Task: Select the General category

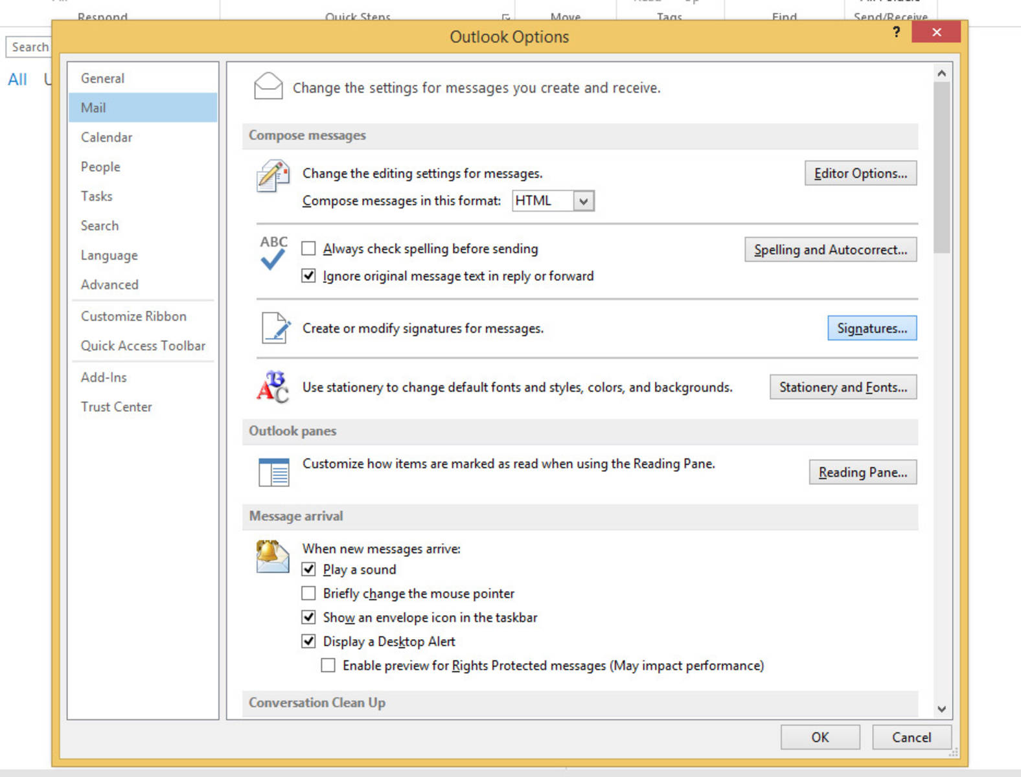Action: tap(143, 78)
